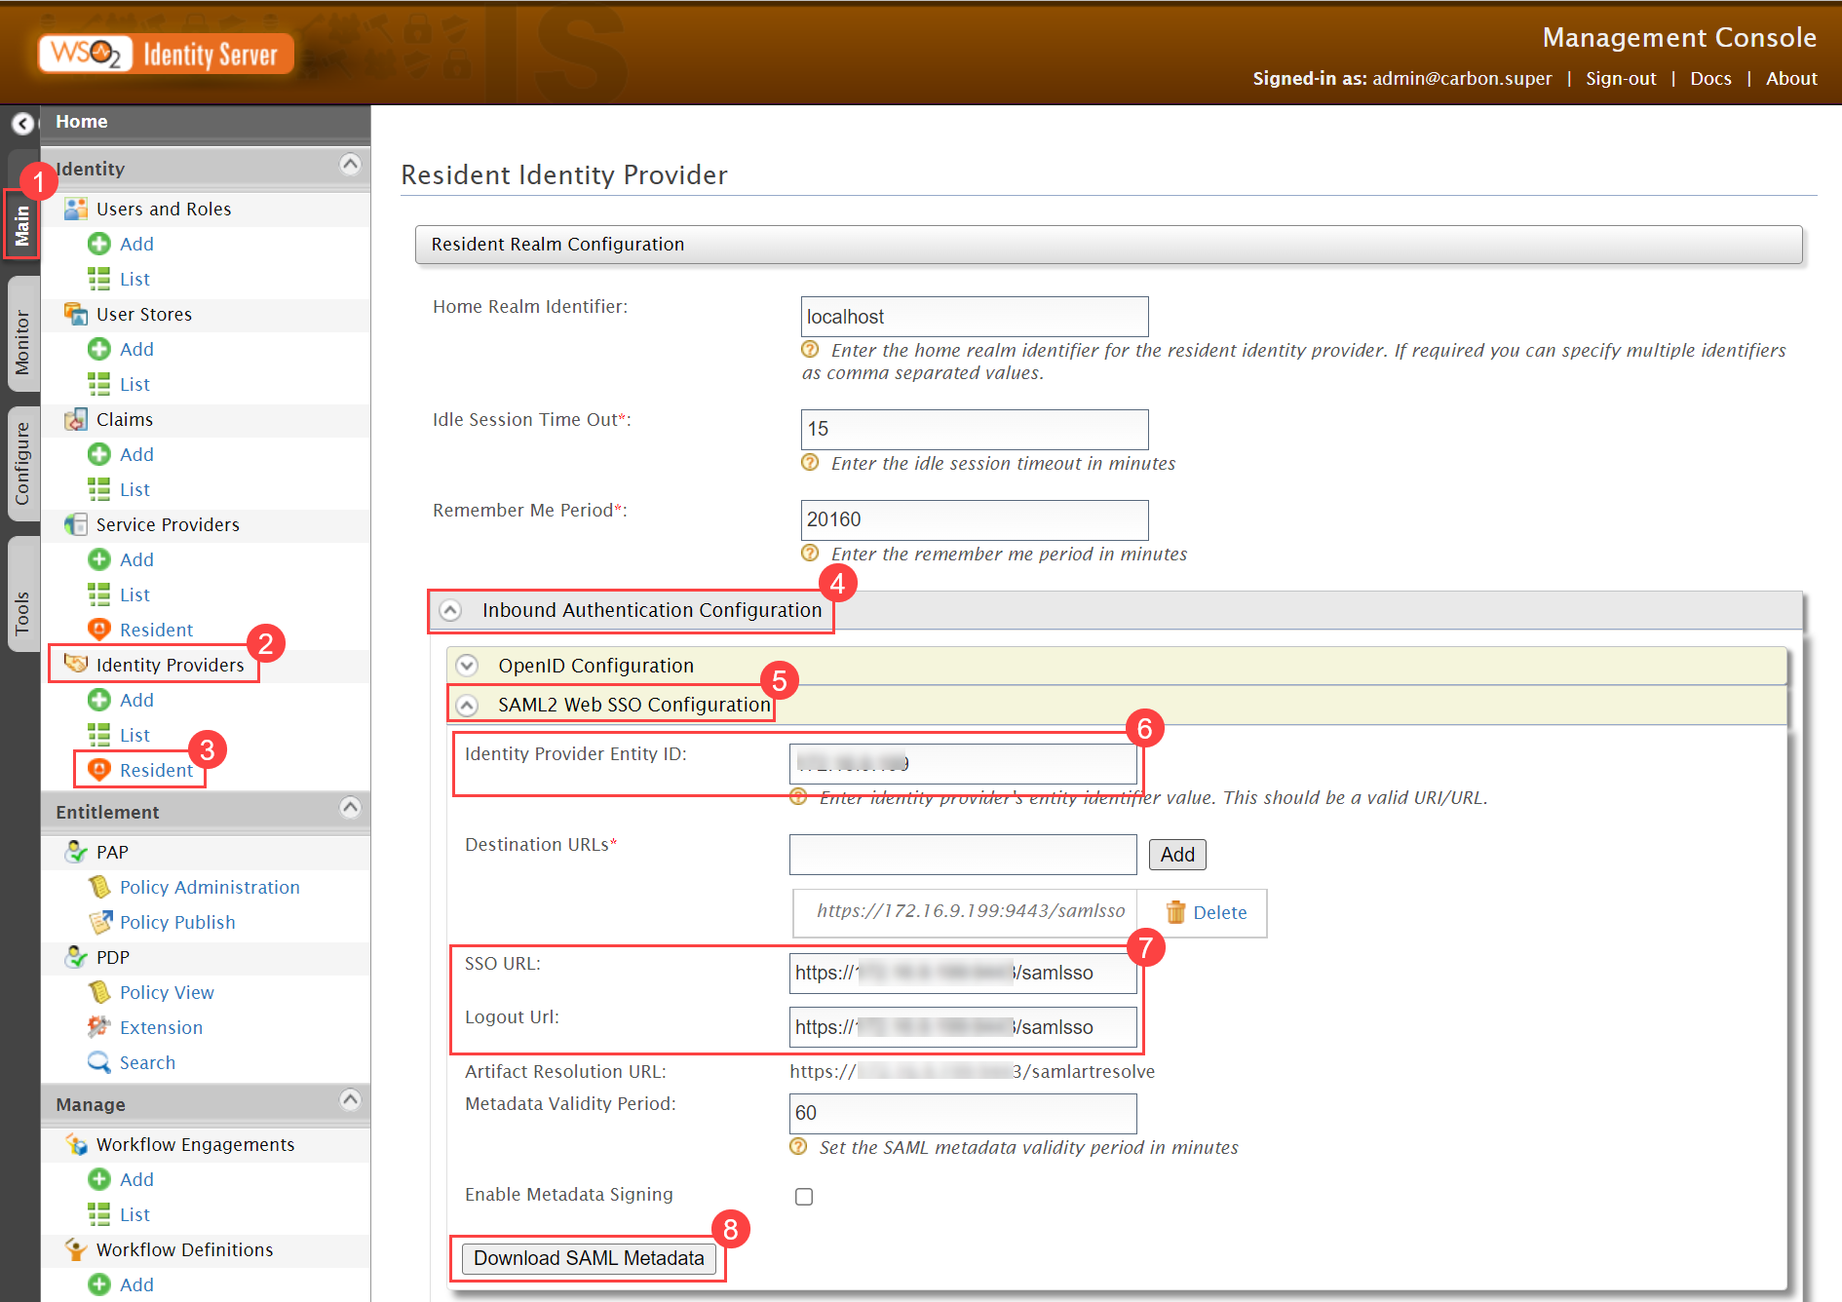Enable Metadata Signing checkbox
This screenshot has width=1842, height=1302.
pyautogui.click(x=804, y=1196)
